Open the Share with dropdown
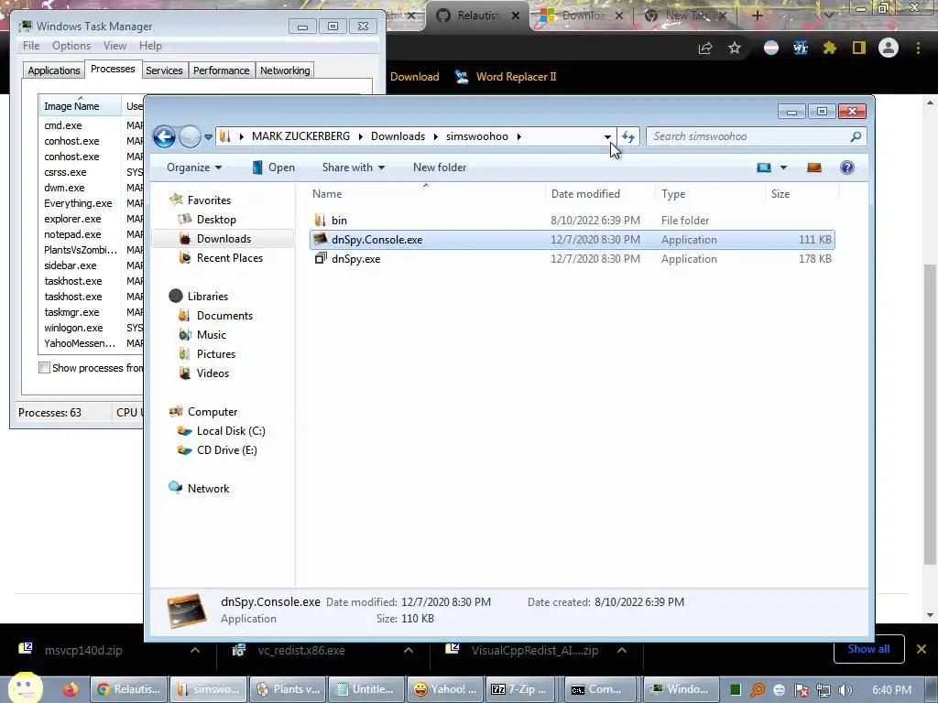Viewport: 938px width, 703px height. point(353,168)
